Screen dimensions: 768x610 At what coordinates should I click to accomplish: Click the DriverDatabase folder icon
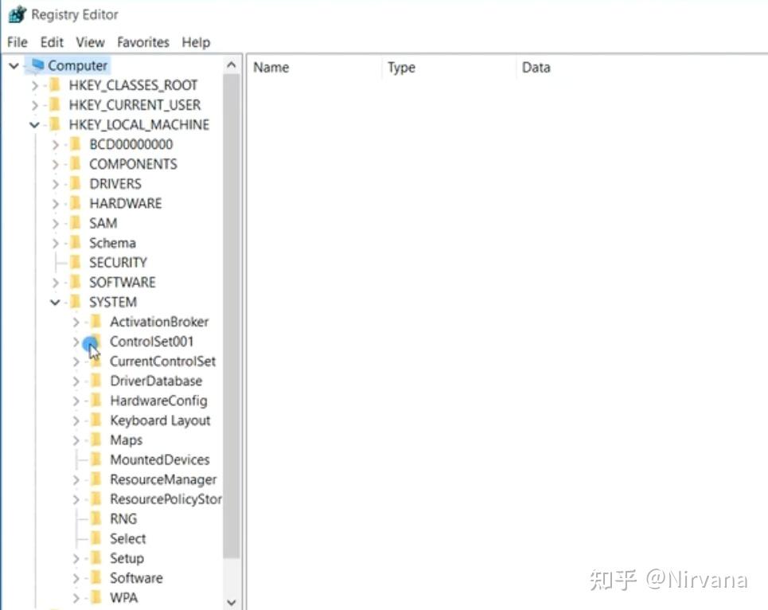click(94, 381)
